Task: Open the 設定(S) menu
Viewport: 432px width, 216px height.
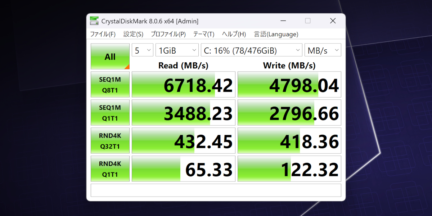Action: (133, 34)
